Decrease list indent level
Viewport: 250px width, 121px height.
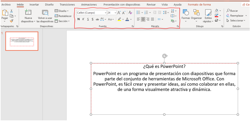click(x=155, y=12)
